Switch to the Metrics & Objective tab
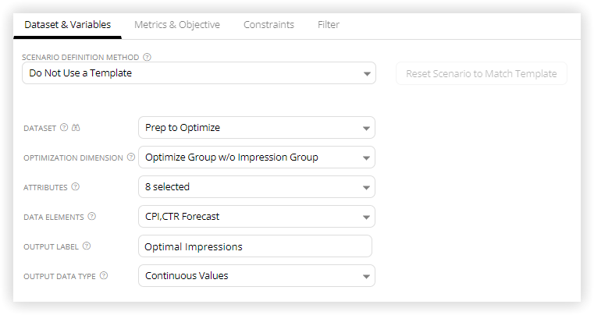Viewport: 594px width, 315px height. 177,25
